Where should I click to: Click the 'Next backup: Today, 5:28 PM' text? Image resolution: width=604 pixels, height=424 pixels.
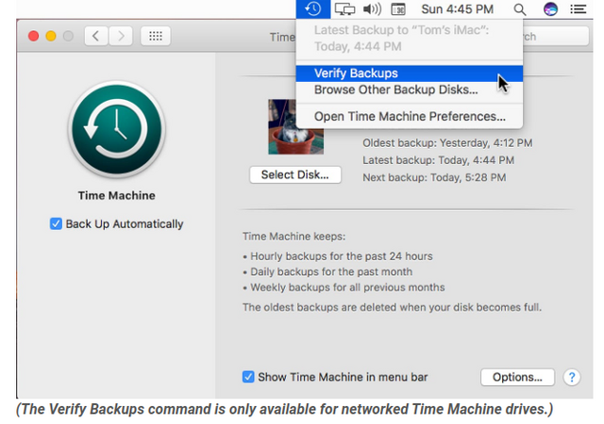point(434,177)
